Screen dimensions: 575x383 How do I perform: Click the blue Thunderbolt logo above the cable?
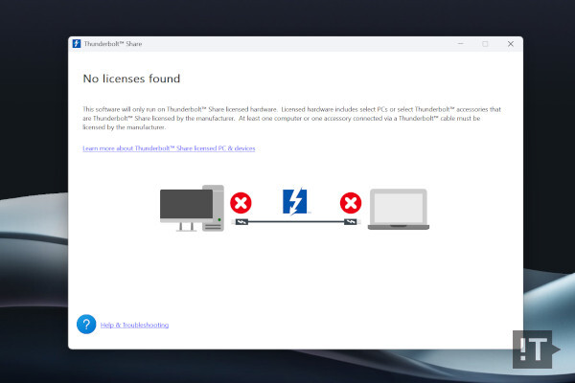pyautogui.click(x=295, y=201)
